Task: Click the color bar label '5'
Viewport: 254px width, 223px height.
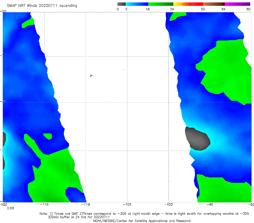Action: coord(126,9)
